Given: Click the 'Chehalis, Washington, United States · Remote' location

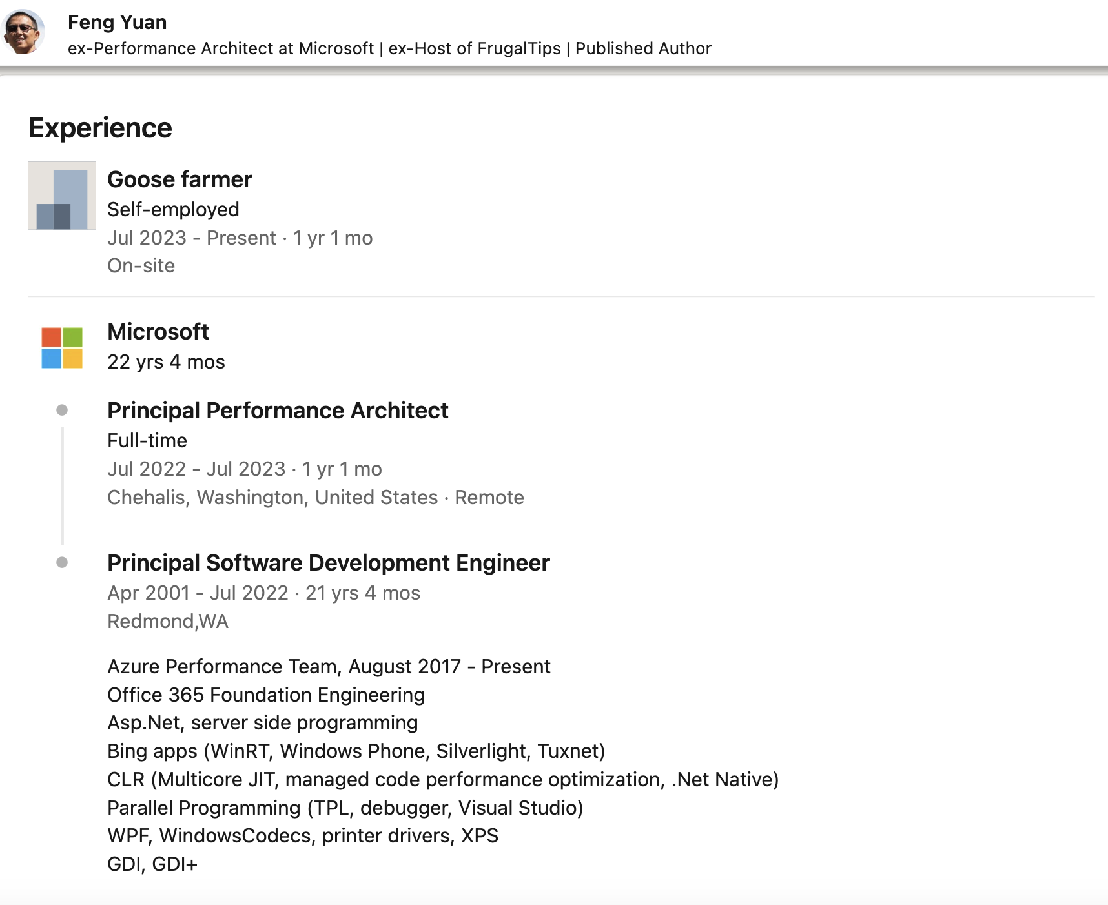Looking at the screenshot, I should [x=316, y=498].
